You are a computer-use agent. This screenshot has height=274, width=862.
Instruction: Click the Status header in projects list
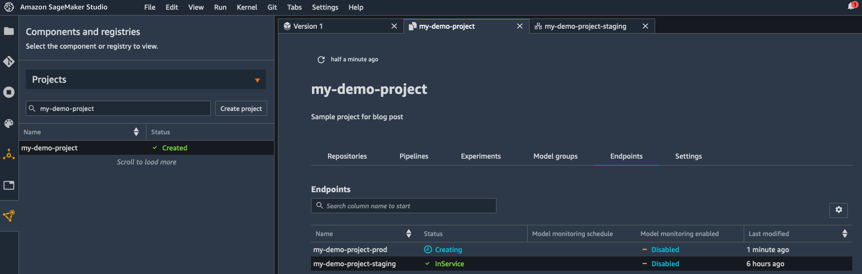[161, 132]
